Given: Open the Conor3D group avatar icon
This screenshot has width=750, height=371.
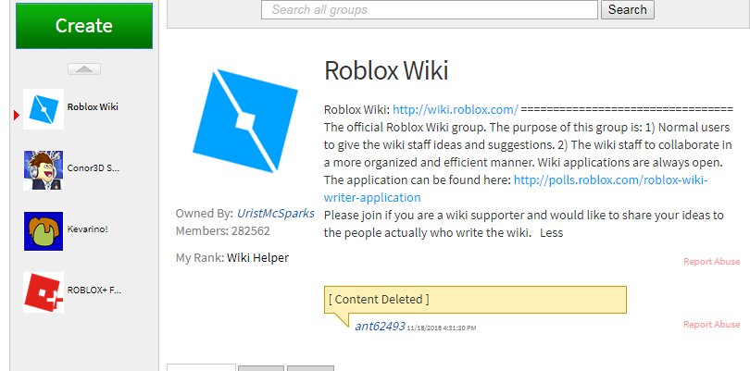Looking at the screenshot, I should click(x=44, y=169).
